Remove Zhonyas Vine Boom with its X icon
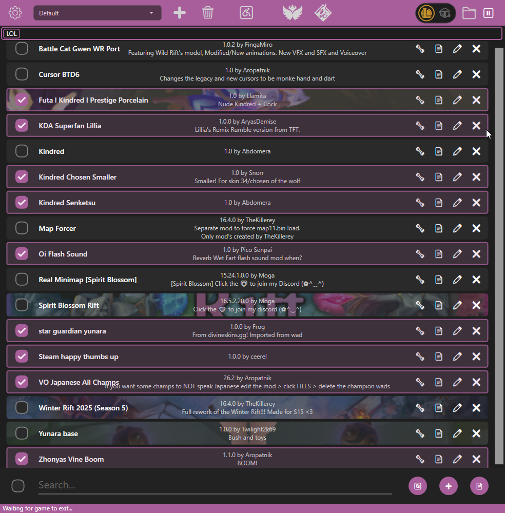The image size is (505, 513). point(476,459)
